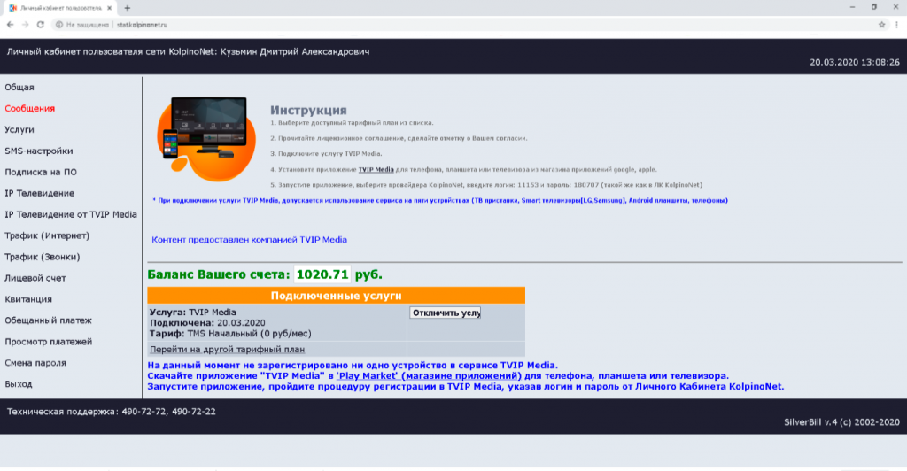Open the browser profile avatar icon
This screenshot has width=907, height=471.
(896, 25)
